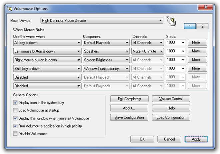This screenshot has width=220, height=154.
Task: Click More... for the Window Transparency rule
Action: 197,68
